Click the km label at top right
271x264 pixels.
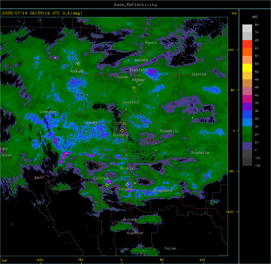click(x=234, y=13)
